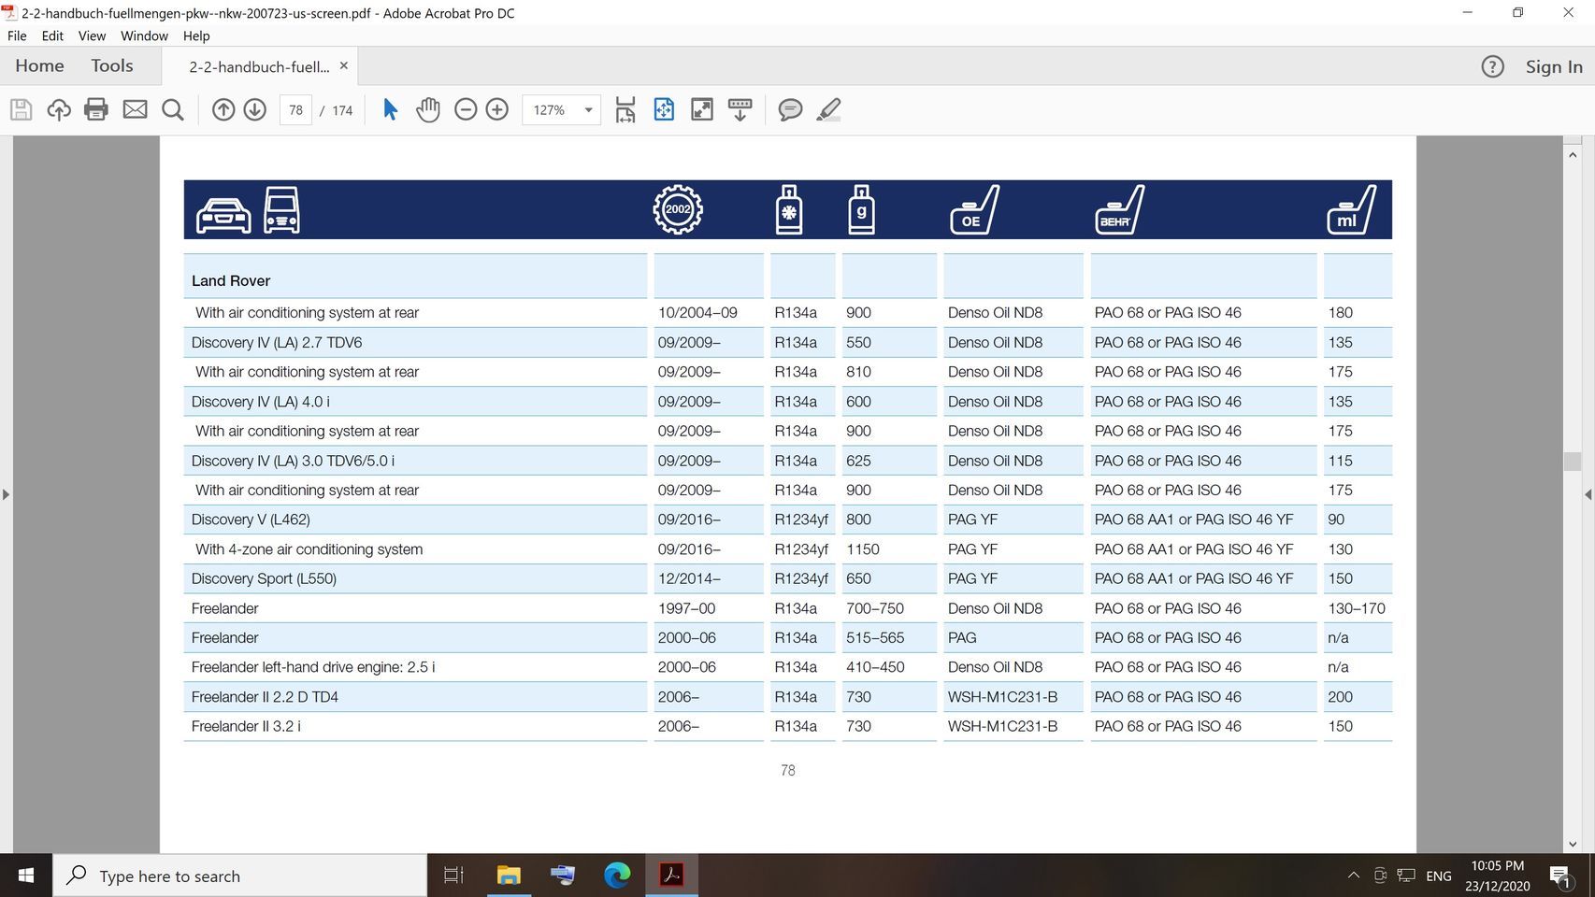Open the View menu
Screen dimensions: 1595x897
point(92,36)
